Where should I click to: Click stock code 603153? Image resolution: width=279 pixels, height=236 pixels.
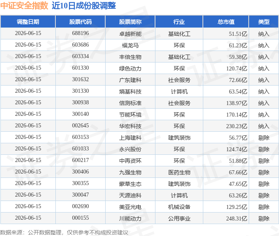coord(81,137)
